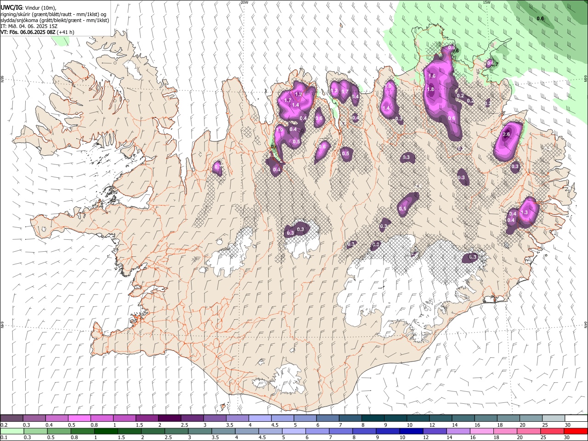This screenshot has height=441, width=588.
Task: Pick upper scale swatch between 8 and 9
Action: (x=373, y=418)
